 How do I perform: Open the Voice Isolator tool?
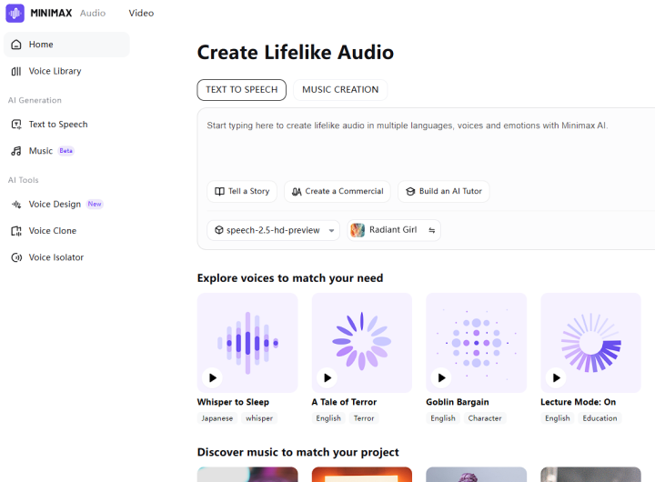click(55, 257)
